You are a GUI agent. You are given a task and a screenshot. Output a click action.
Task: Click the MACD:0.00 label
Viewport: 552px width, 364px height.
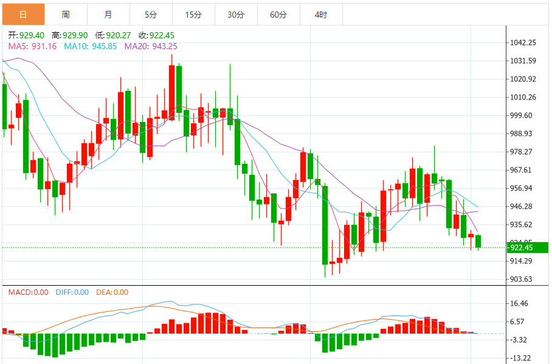(x=28, y=292)
